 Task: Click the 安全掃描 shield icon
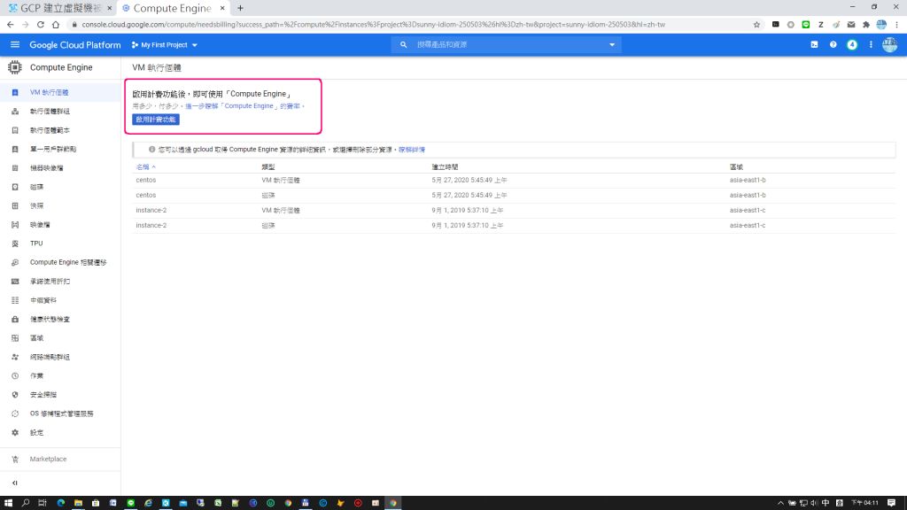[15, 394]
